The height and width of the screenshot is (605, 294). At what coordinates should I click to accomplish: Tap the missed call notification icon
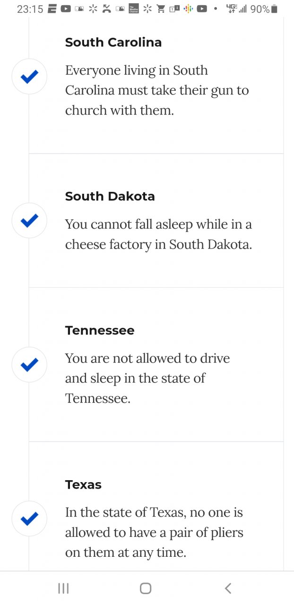(x=107, y=9)
